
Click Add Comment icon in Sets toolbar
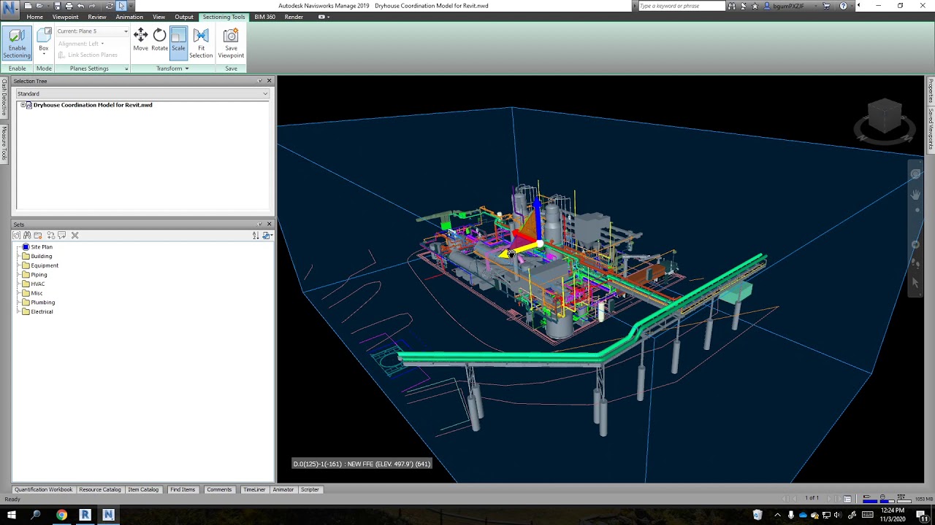coord(62,236)
